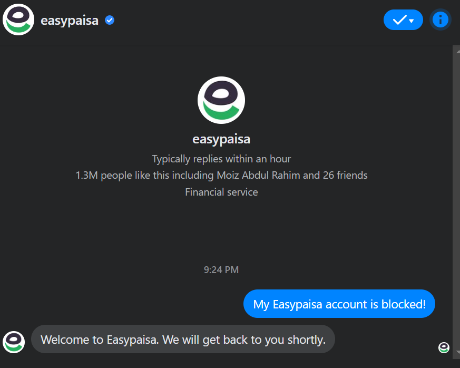
Task: Select the Welcome to Easypaisa message bubble
Action: tap(183, 340)
